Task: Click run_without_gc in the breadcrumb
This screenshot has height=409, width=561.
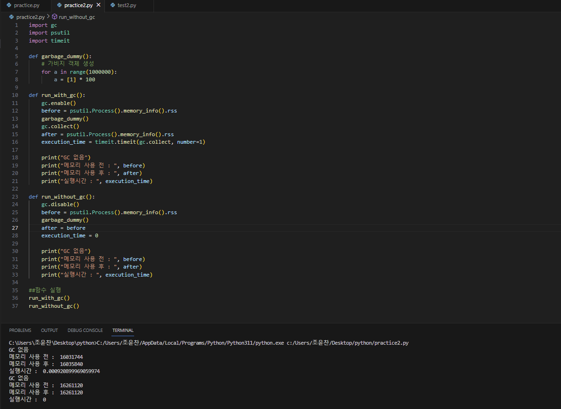Action: 77,17
